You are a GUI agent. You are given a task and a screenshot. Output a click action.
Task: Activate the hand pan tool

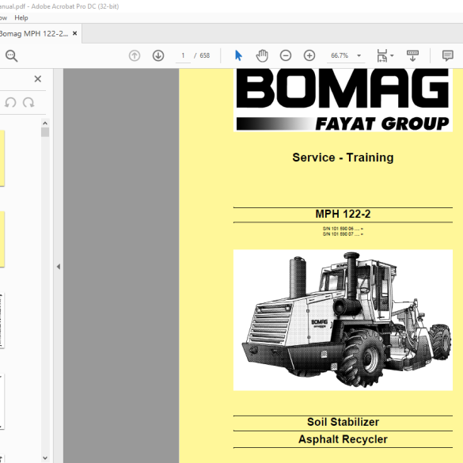tap(262, 55)
